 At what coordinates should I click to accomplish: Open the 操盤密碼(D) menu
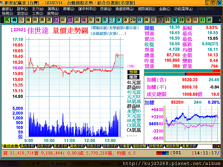(125, 9)
